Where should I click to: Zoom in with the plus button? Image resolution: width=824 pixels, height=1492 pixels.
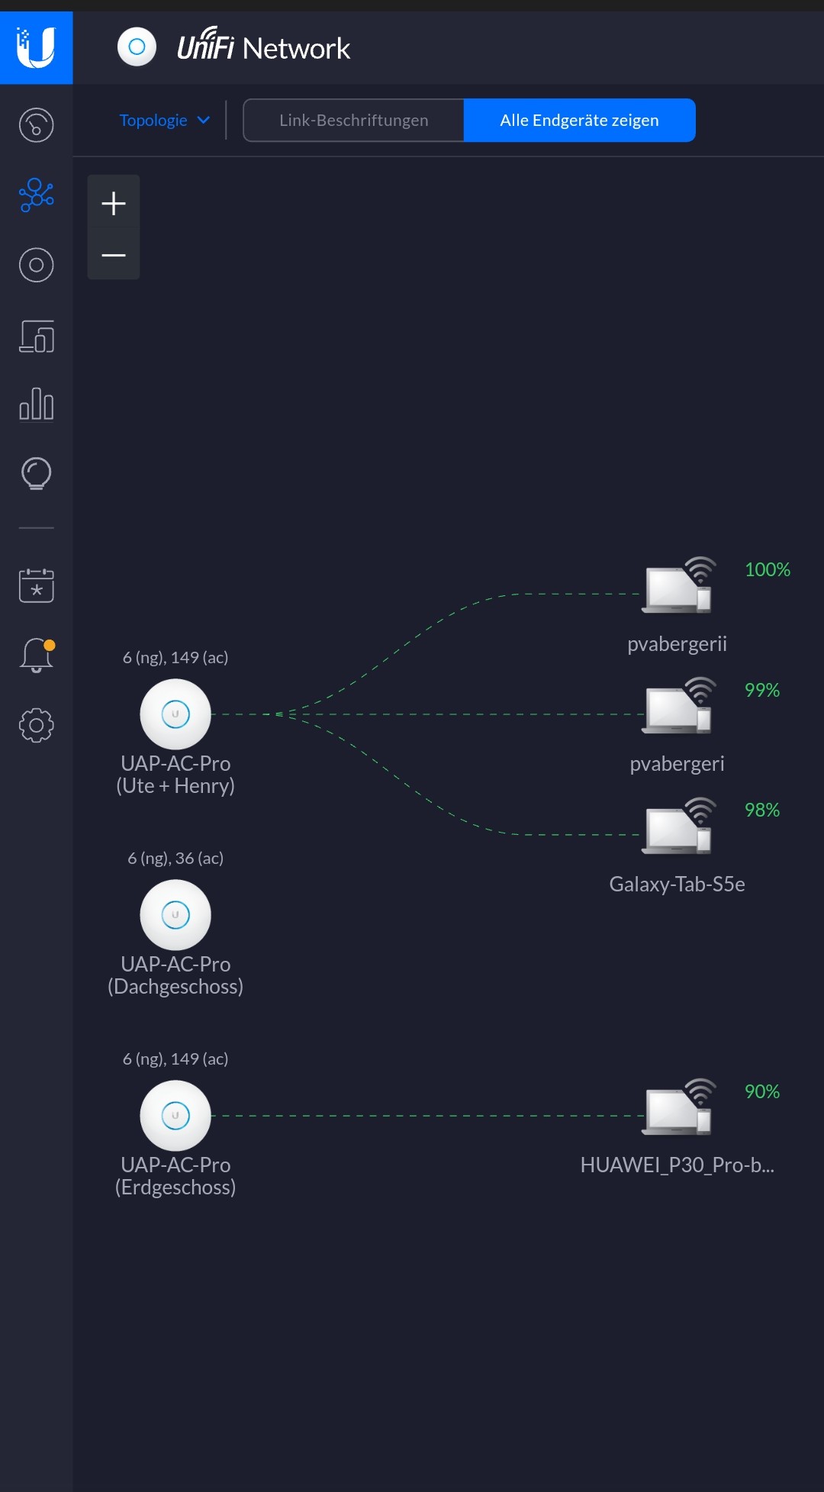(114, 203)
